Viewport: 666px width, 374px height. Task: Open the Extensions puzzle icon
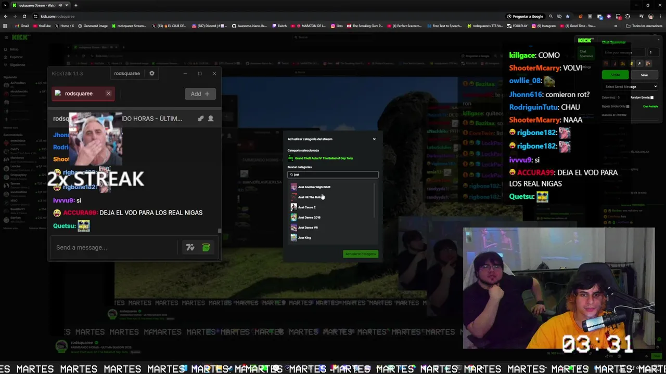(x=627, y=16)
